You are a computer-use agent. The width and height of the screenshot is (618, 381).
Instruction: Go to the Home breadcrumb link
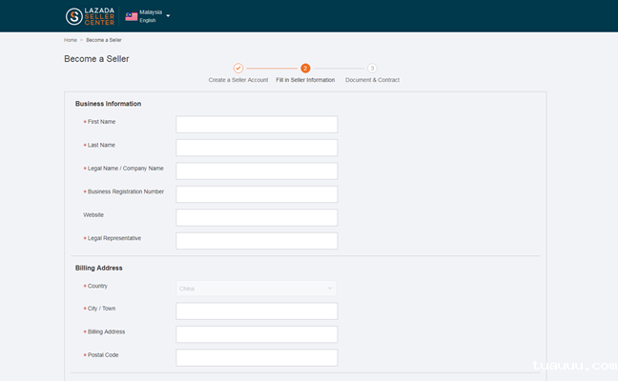pos(71,41)
